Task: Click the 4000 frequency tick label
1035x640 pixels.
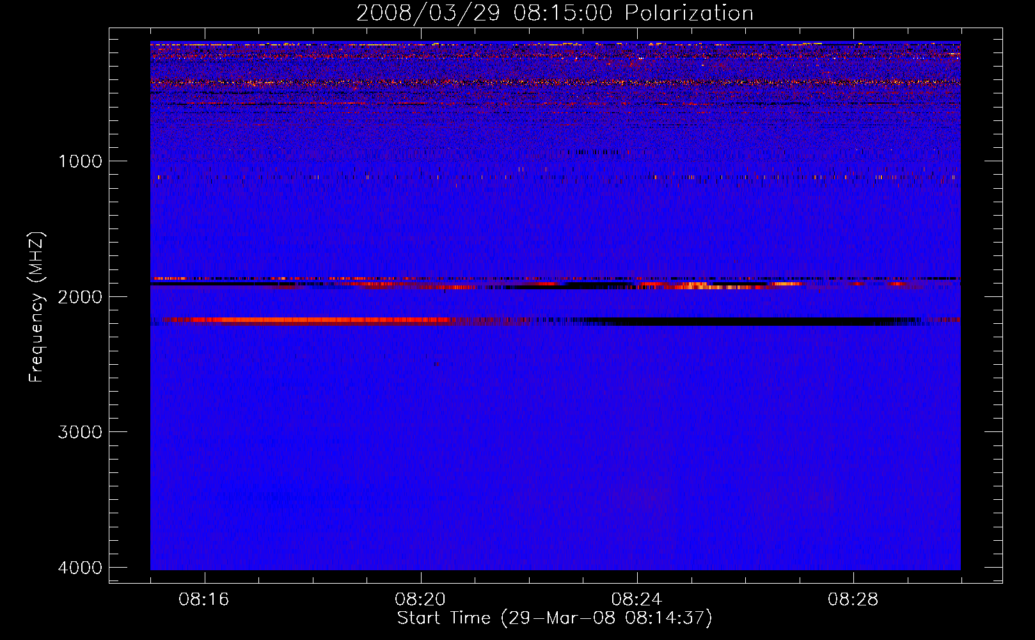Action: click(x=80, y=568)
